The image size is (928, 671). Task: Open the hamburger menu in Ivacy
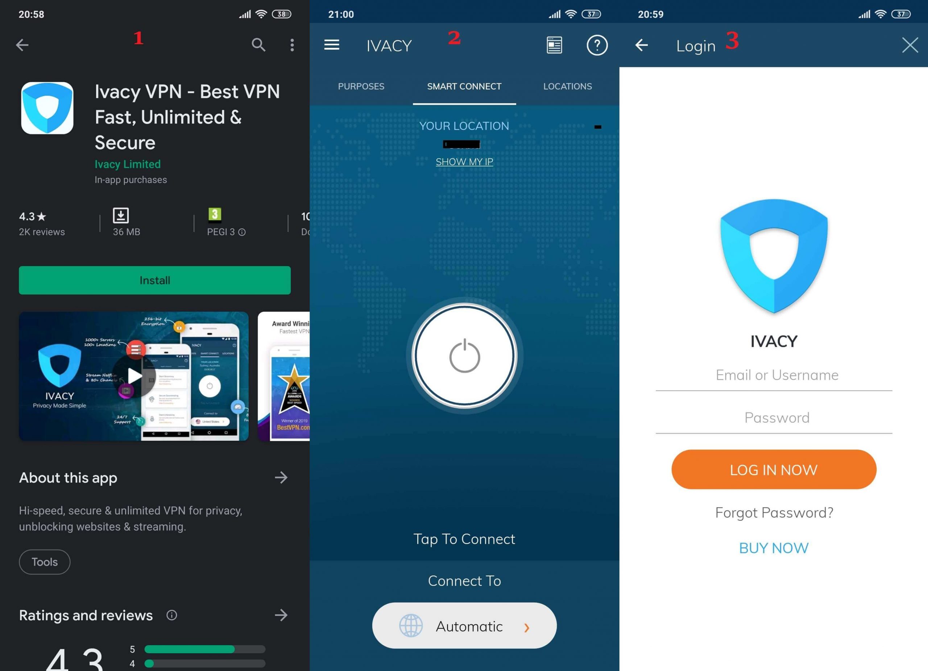(x=331, y=45)
